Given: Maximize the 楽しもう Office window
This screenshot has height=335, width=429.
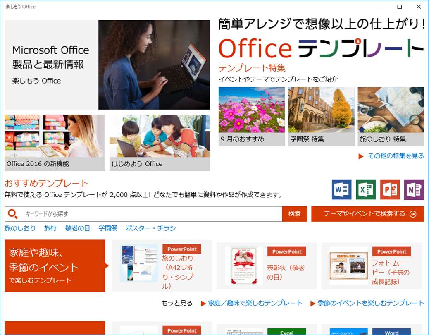Looking at the screenshot, I should pyautogui.click(x=400, y=7).
